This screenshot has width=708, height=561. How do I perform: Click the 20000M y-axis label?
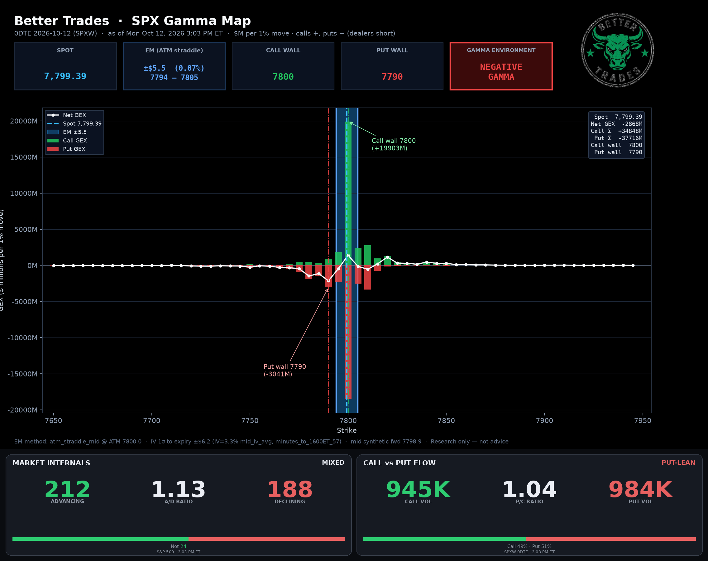pos(24,121)
